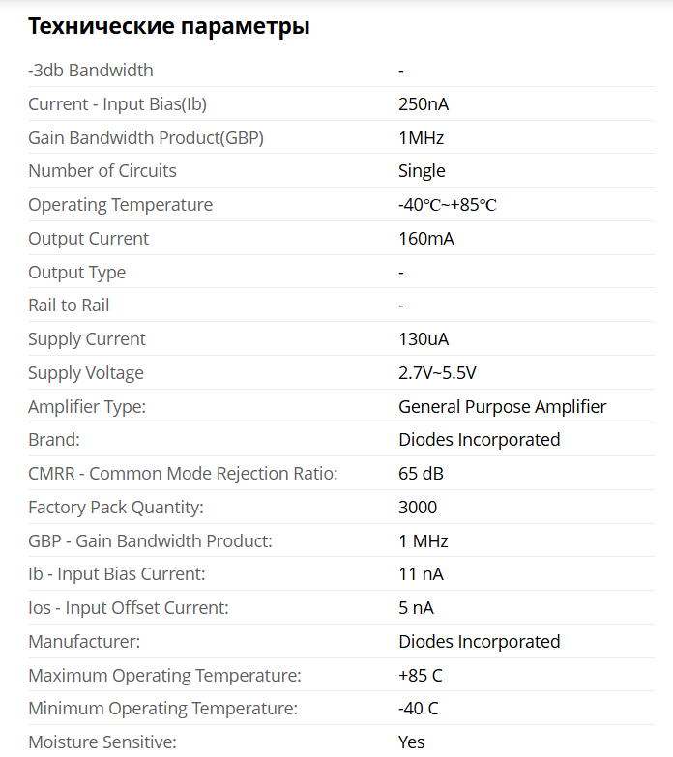673x757 pixels.
Task: Select the "Yes" Moisture Sensitive value
Action: coord(412,742)
